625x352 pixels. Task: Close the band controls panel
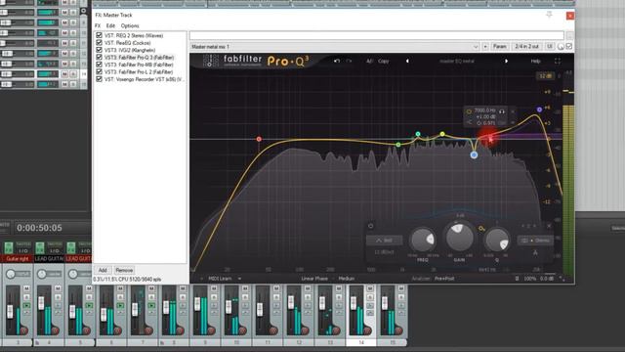[549, 226]
